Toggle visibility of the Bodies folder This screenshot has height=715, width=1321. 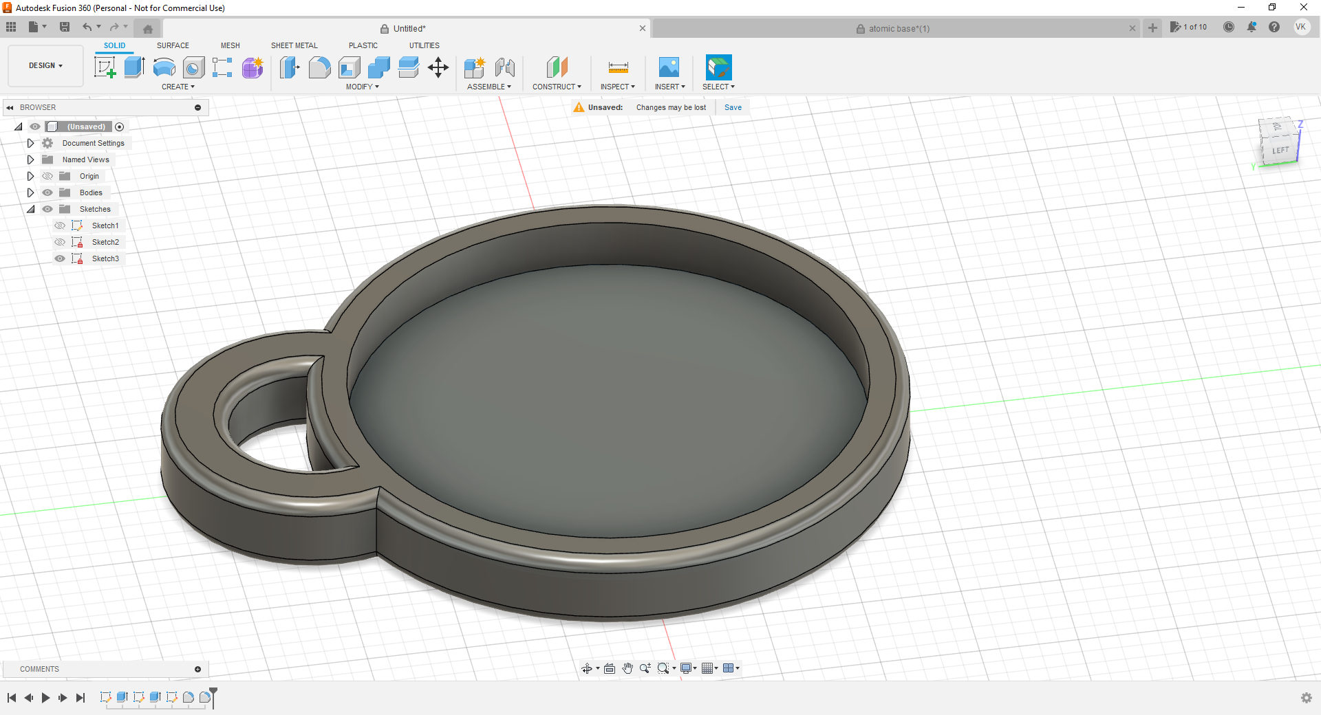pos(47,192)
